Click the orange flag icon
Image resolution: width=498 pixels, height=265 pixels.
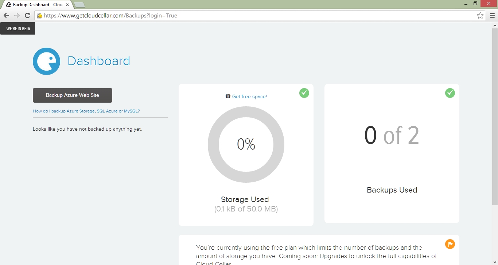pyautogui.click(x=450, y=244)
